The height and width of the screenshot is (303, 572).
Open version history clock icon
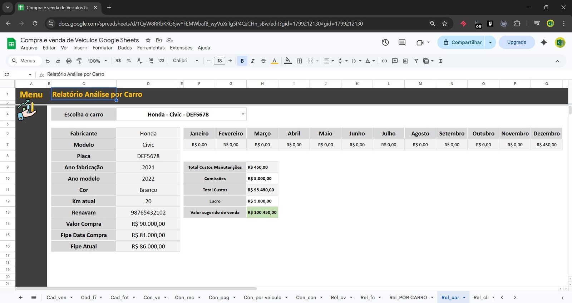[x=385, y=42]
